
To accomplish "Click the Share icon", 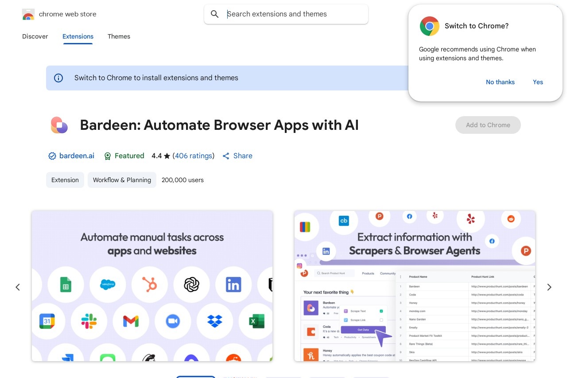I will [226, 156].
